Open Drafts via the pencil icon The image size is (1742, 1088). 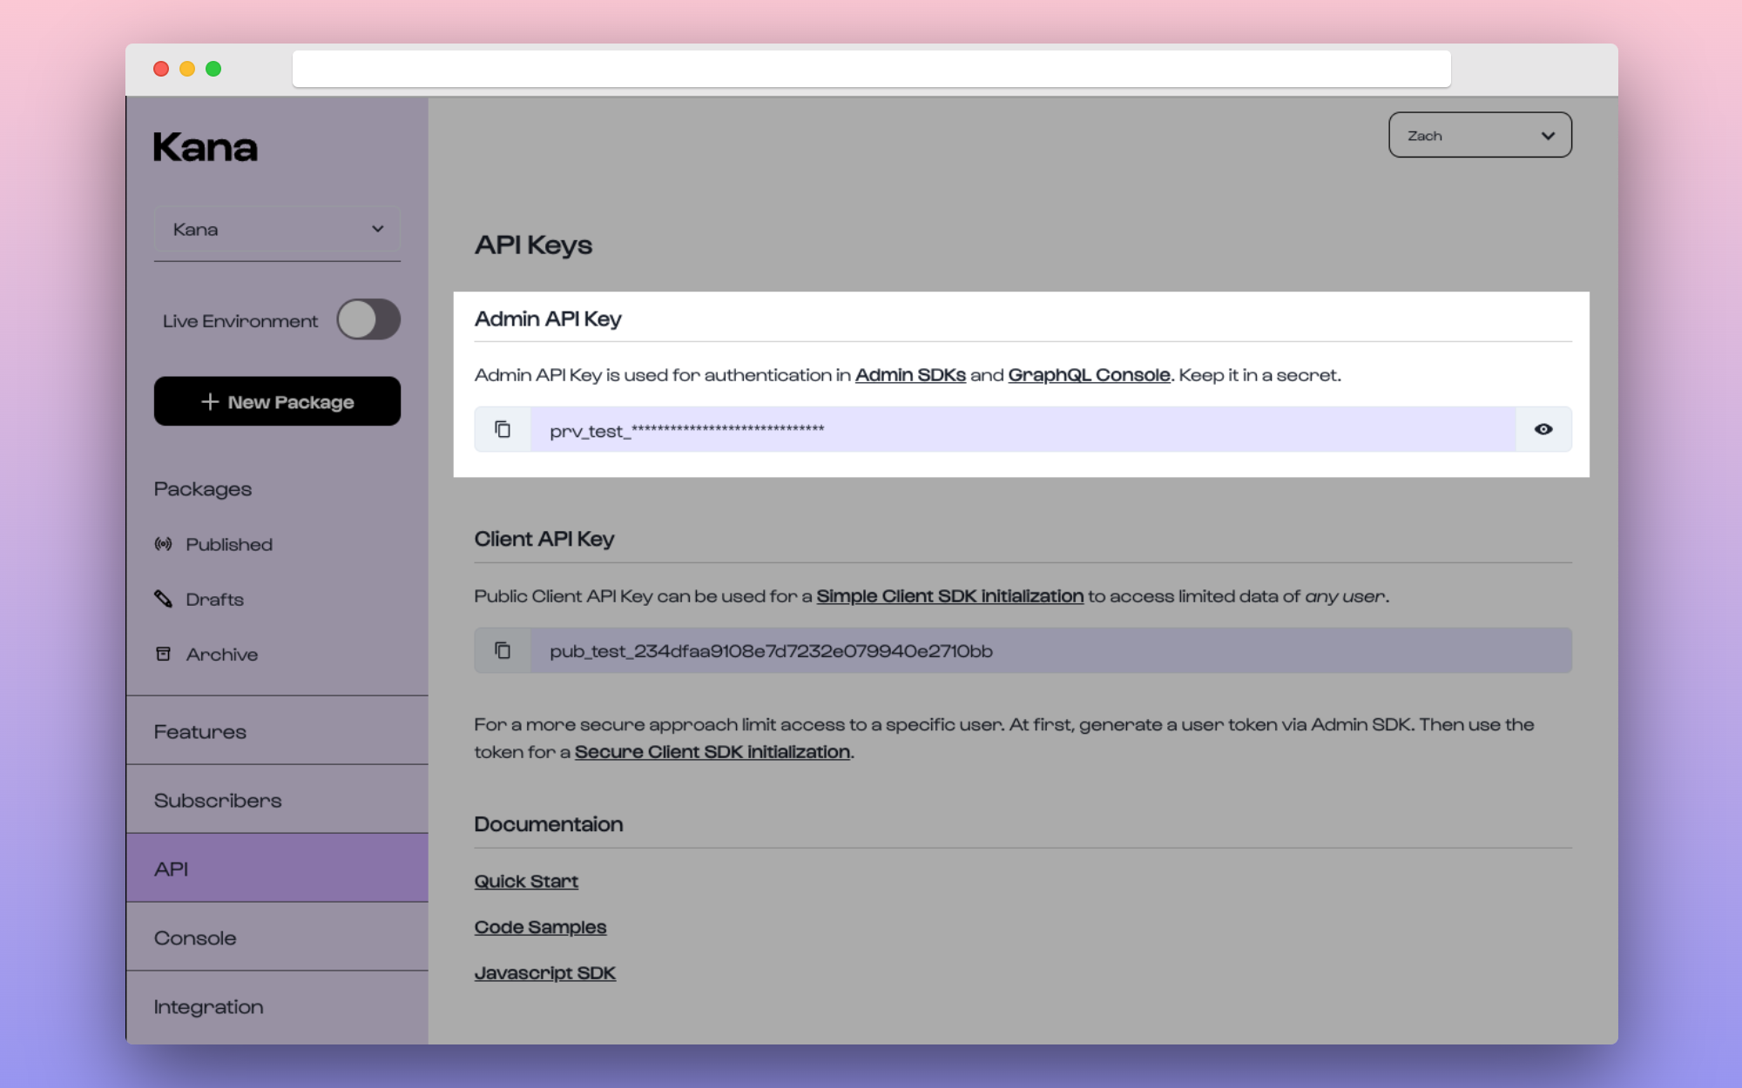pyautogui.click(x=164, y=599)
